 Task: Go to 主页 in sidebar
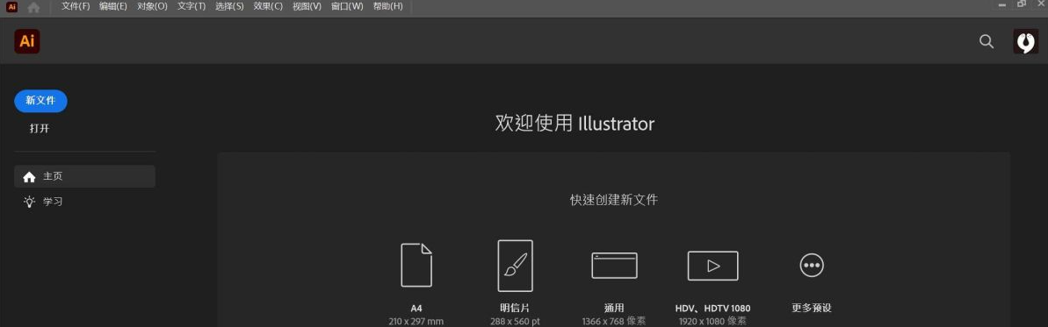85,177
